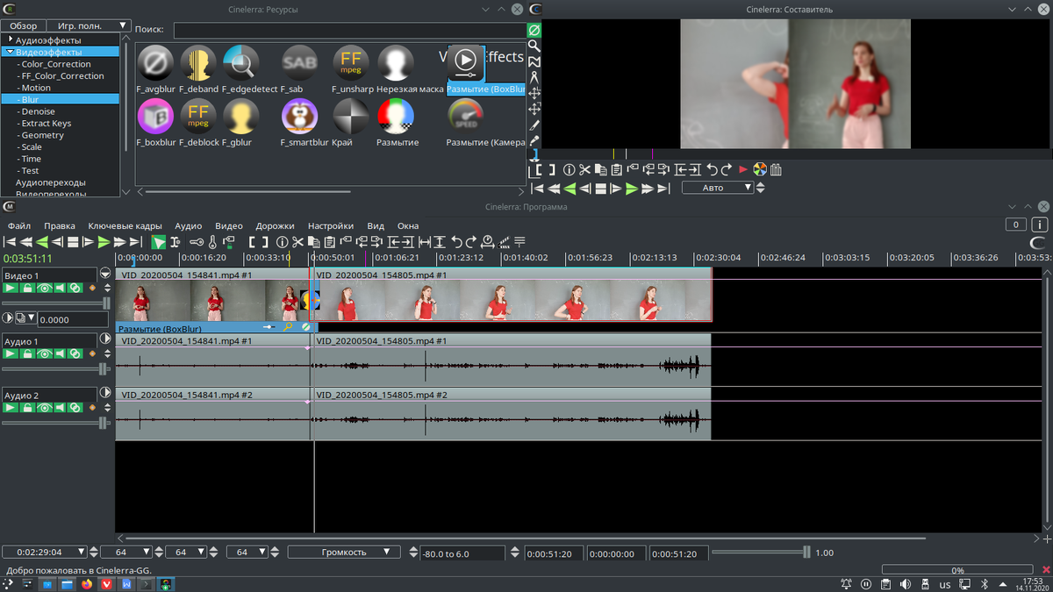Screen dimensions: 1053x592
Task: Adjust the Видео 1 track fader slider
Action: [x=57, y=303]
